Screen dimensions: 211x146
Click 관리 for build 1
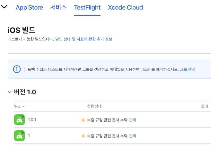pyautogui.click(x=133, y=136)
